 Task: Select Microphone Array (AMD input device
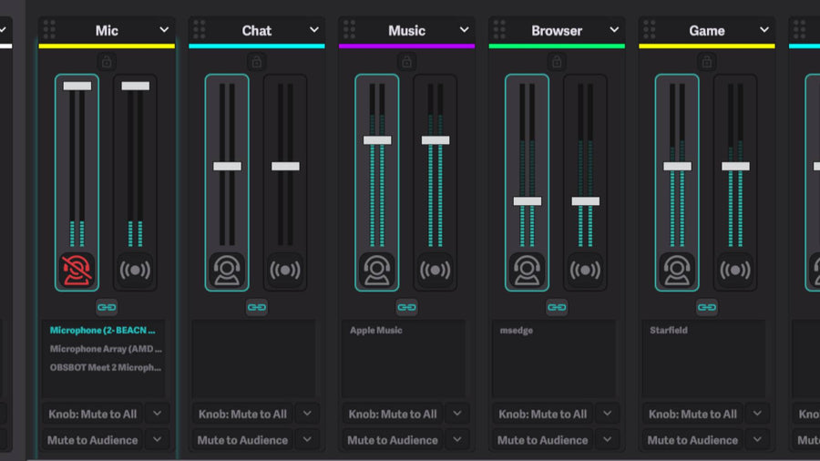106,349
